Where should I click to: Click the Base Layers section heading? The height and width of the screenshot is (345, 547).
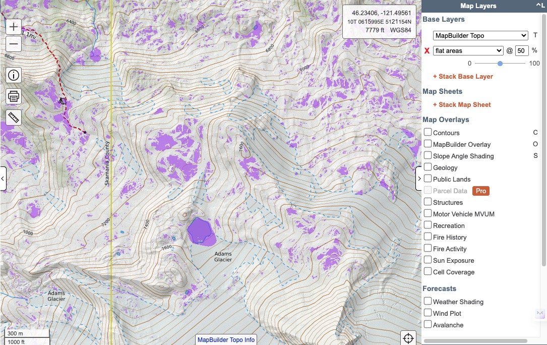pyautogui.click(x=443, y=20)
